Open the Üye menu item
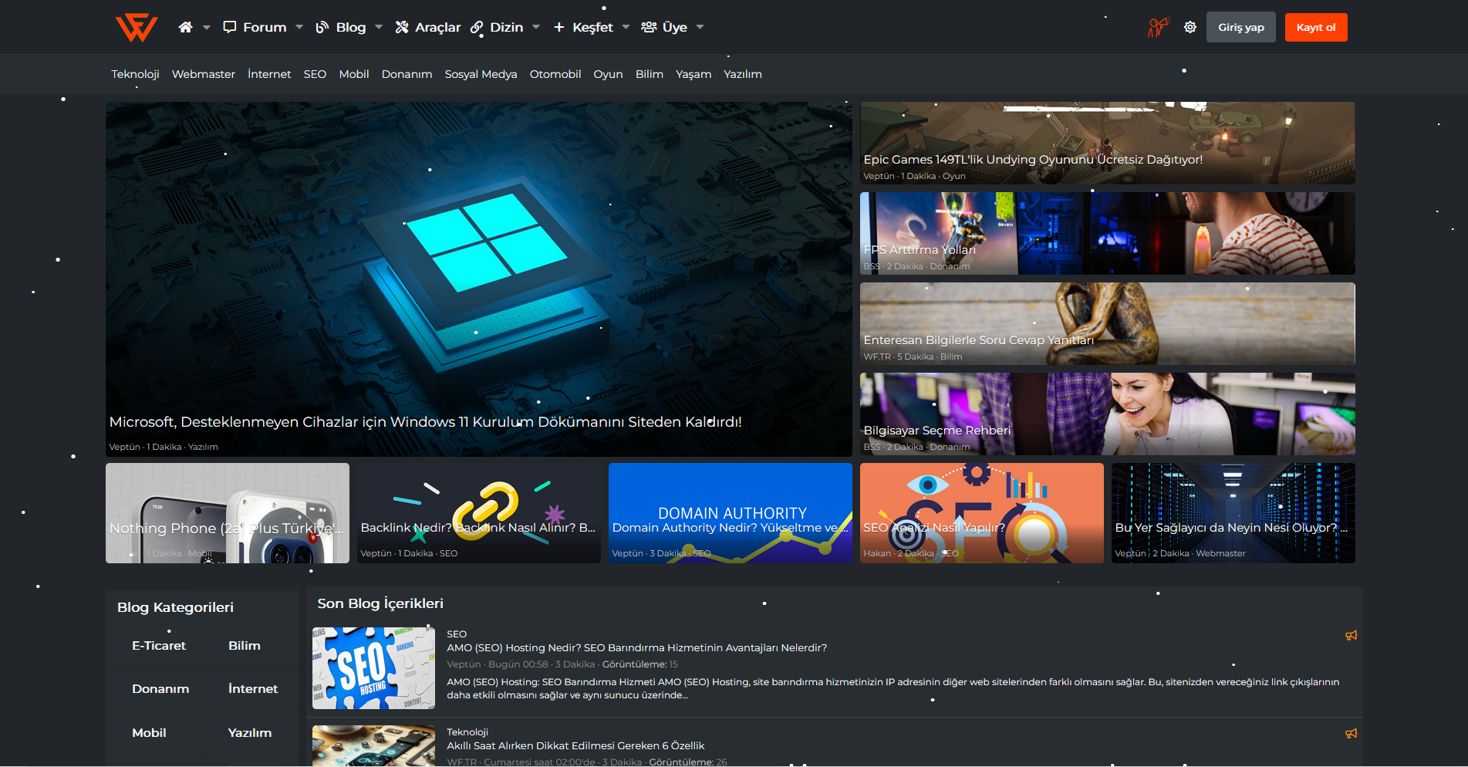Screen dimensions: 1468x767 coord(675,27)
